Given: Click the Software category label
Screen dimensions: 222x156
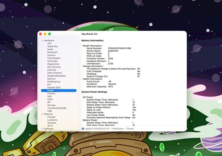Looking at the screenshot, I should [x=49, y=129].
